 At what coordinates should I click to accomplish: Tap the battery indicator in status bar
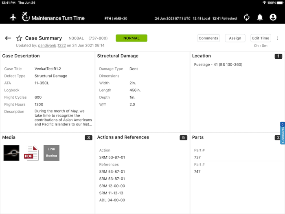coord(280,3)
